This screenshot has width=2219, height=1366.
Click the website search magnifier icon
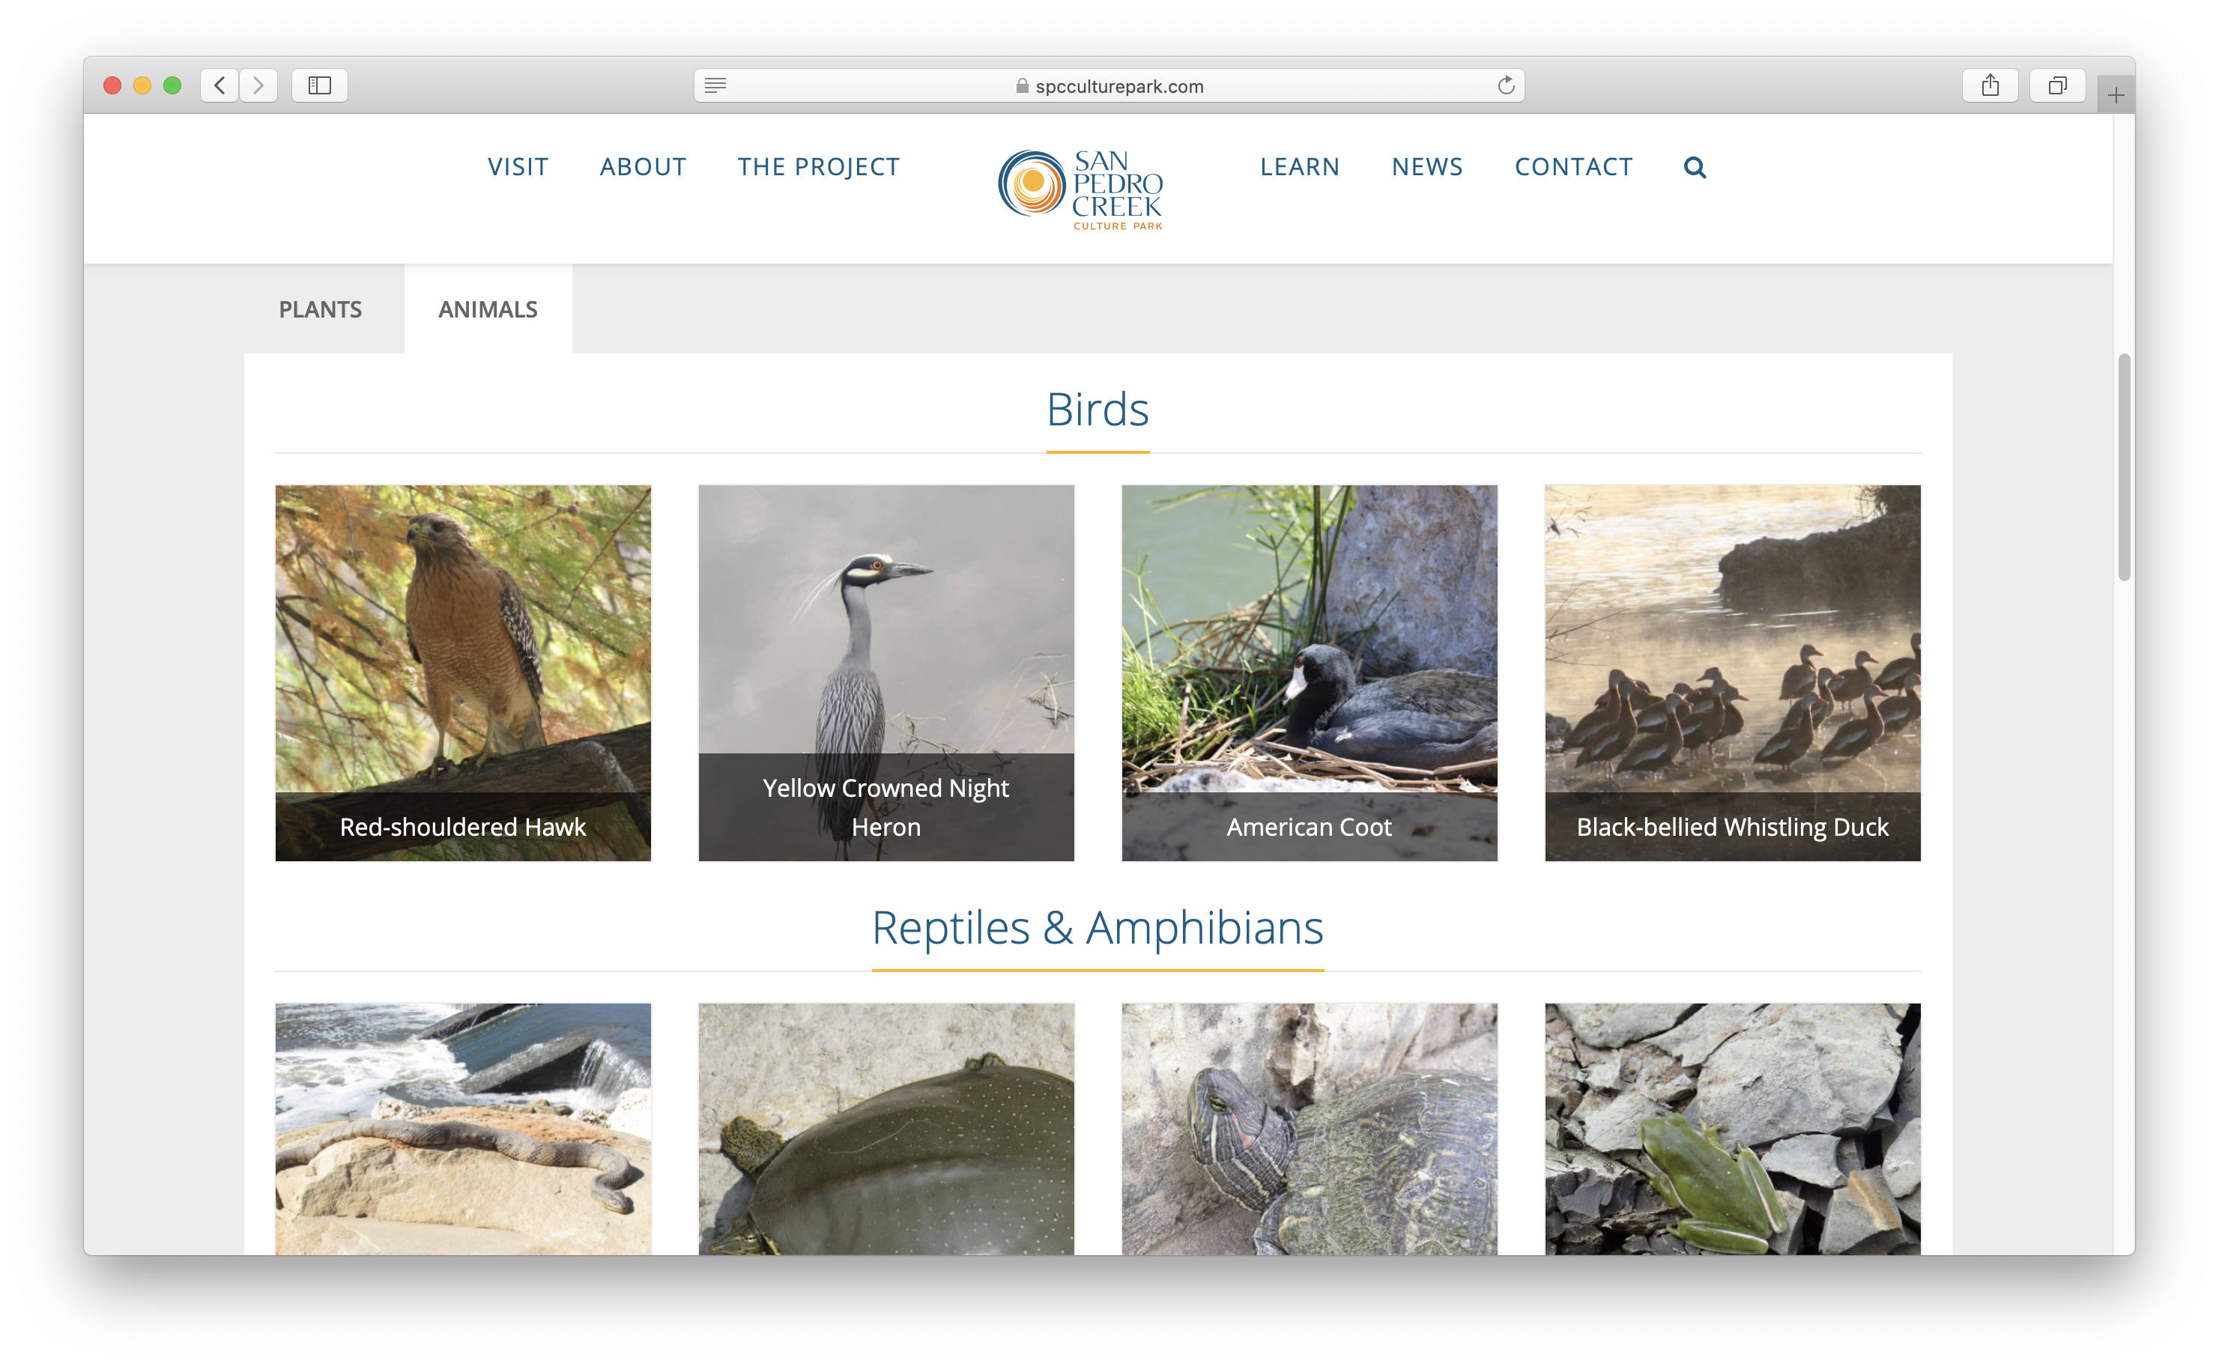pyautogui.click(x=1694, y=167)
